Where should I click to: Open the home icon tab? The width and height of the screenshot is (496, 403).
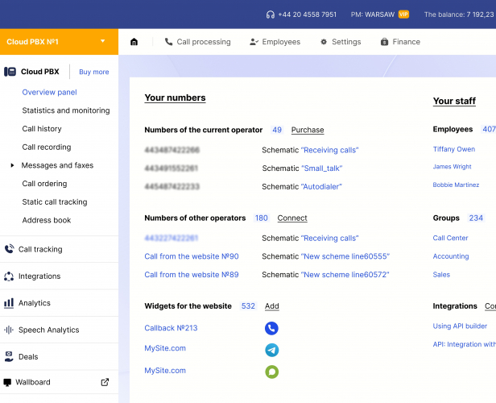click(134, 42)
